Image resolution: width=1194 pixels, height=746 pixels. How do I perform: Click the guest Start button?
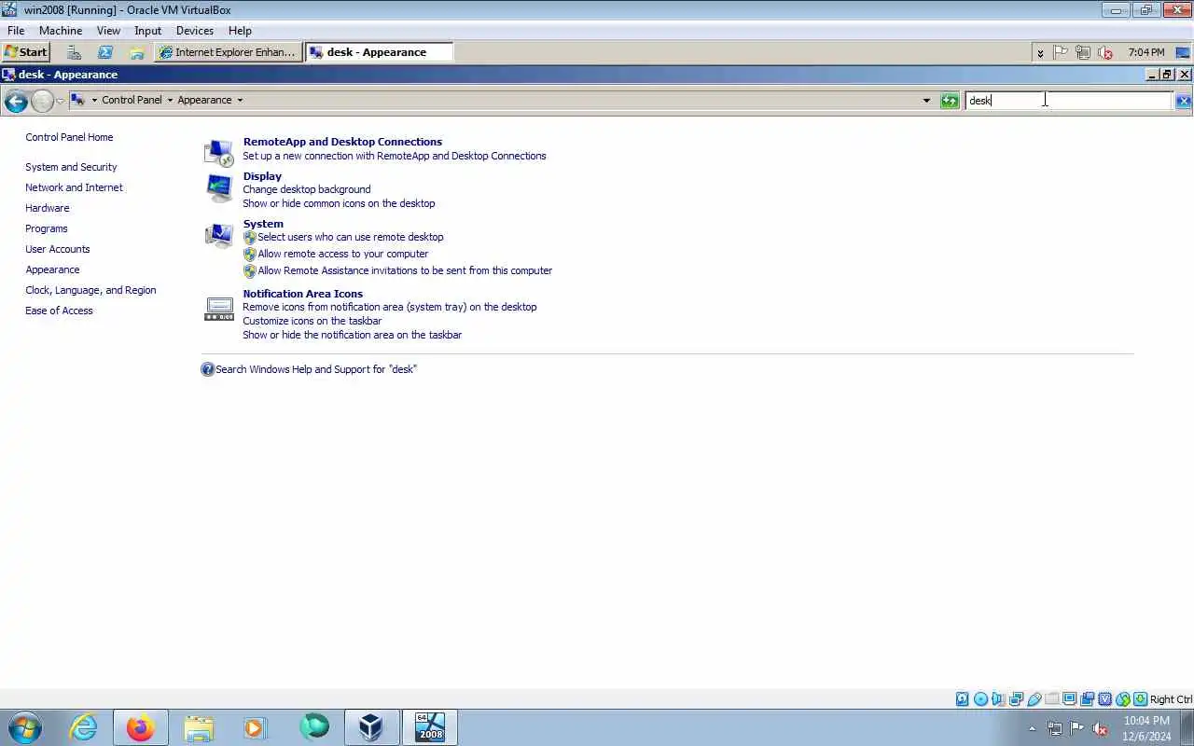coord(26,52)
